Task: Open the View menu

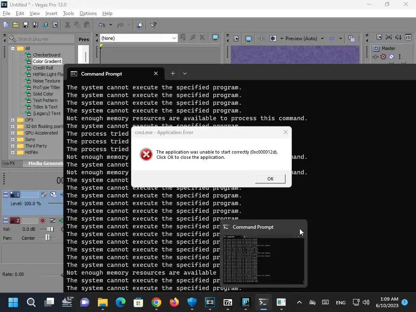Action: point(35,13)
